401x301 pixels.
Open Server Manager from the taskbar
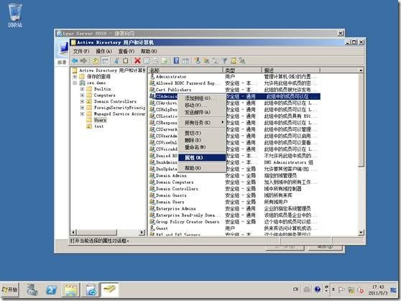(32, 290)
